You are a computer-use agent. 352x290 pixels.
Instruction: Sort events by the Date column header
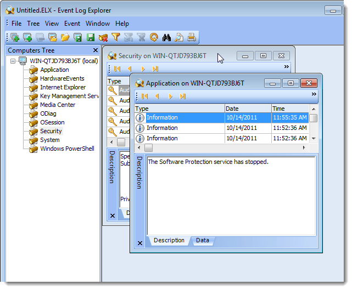(x=247, y=109)
